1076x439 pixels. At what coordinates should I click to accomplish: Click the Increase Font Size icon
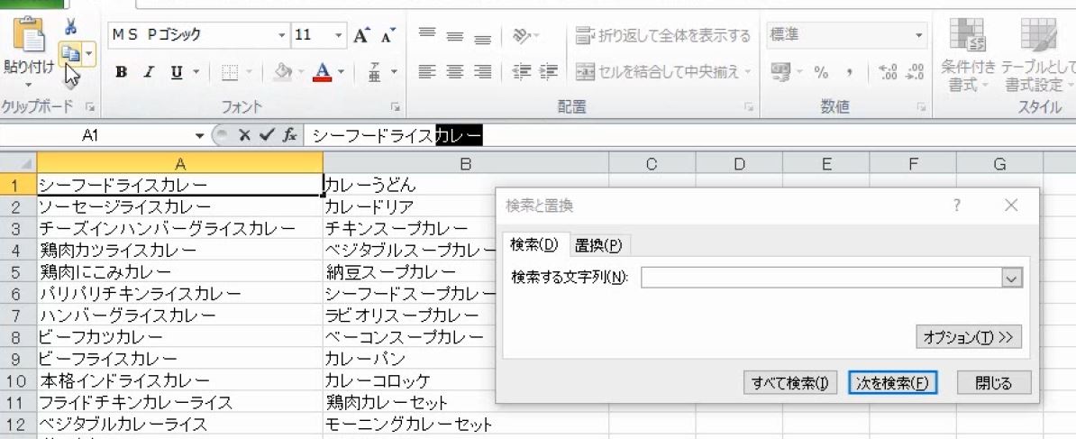[361, 36]
